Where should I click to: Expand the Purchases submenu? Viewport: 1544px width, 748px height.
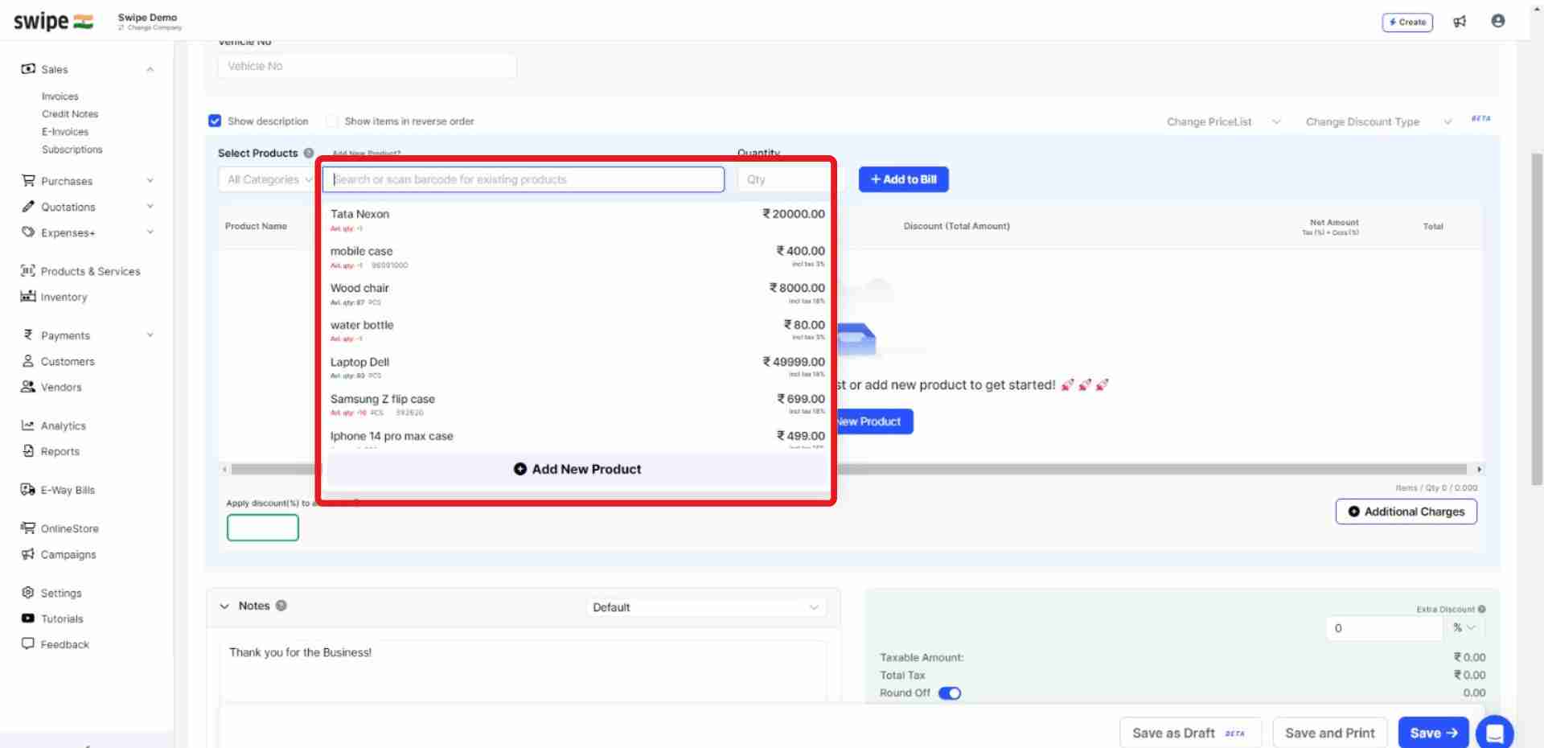pyautogui.click(x=150, y=181)
